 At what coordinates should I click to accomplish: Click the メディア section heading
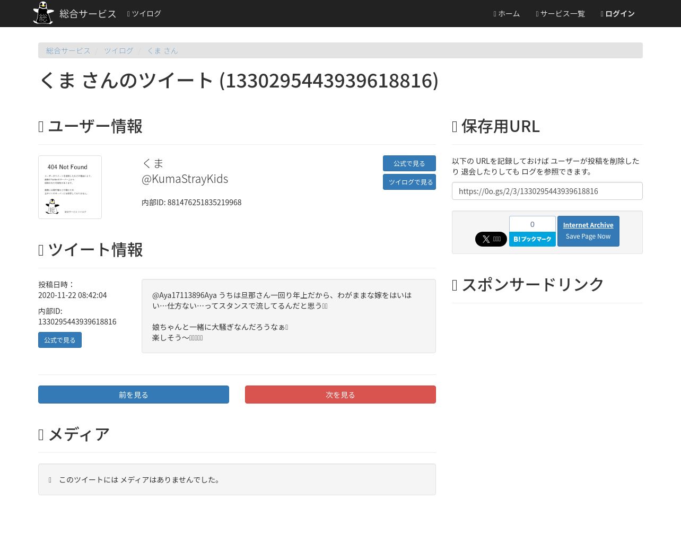click(74, 434)
